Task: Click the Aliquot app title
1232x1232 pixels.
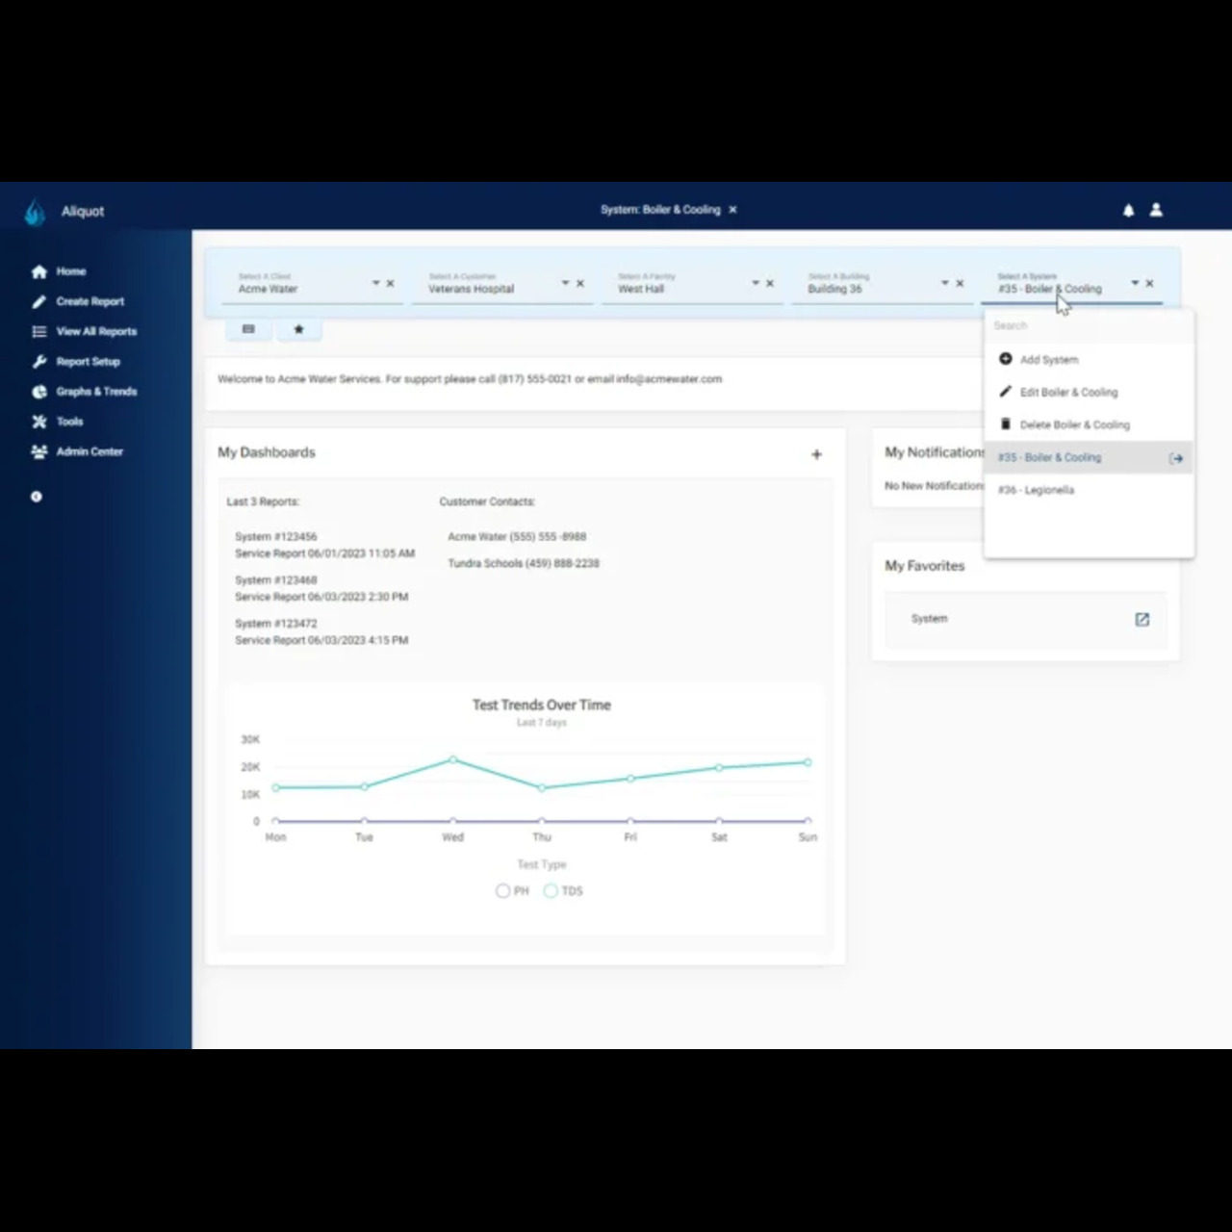Action: click(x=83, y=212)
